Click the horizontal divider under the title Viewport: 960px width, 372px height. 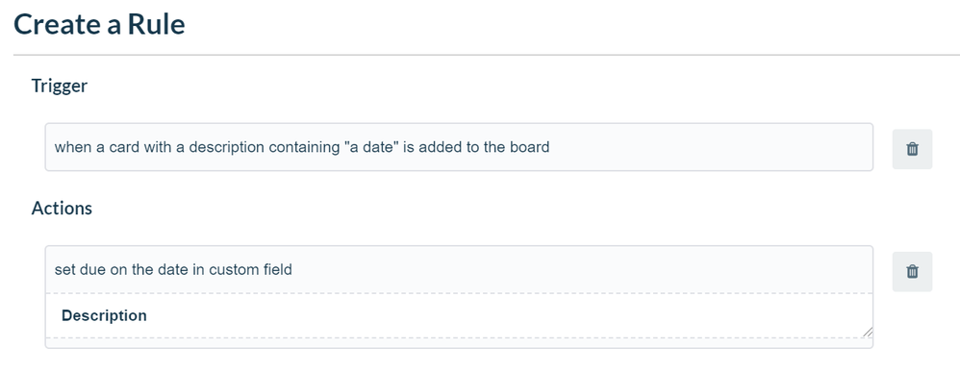[x=487, y=55]
